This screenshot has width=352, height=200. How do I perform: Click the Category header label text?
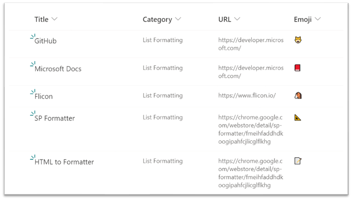[x=157, y=19]
